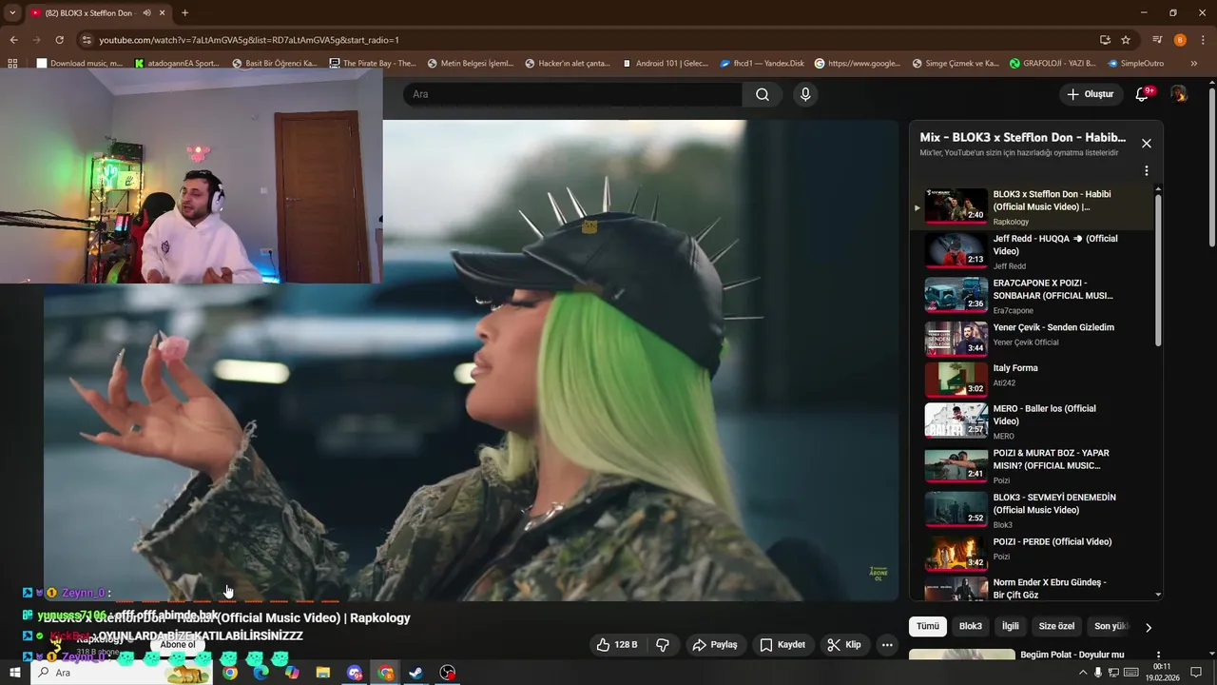Screen dimensions: 1217x685
Task: Close the Mix playlist panel
Action: pyautogui.click(x=1147, y=144)
